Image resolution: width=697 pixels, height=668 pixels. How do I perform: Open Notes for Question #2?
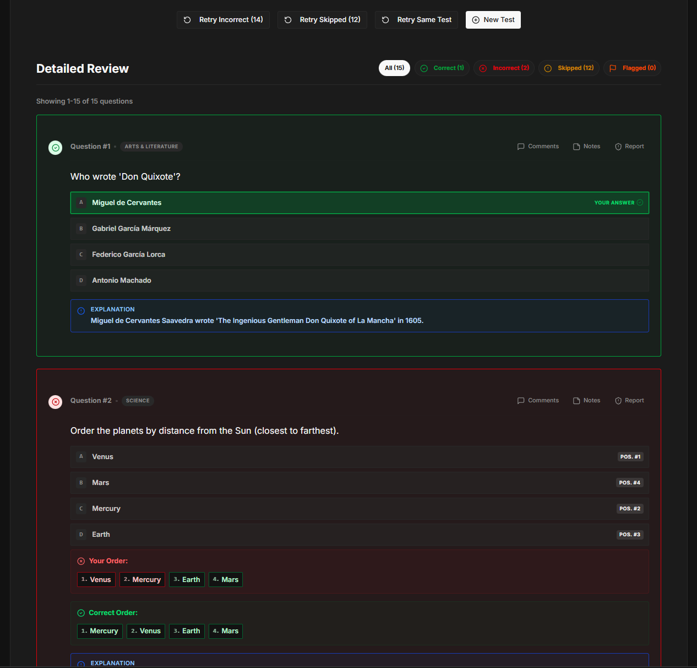tap(586, 401)
